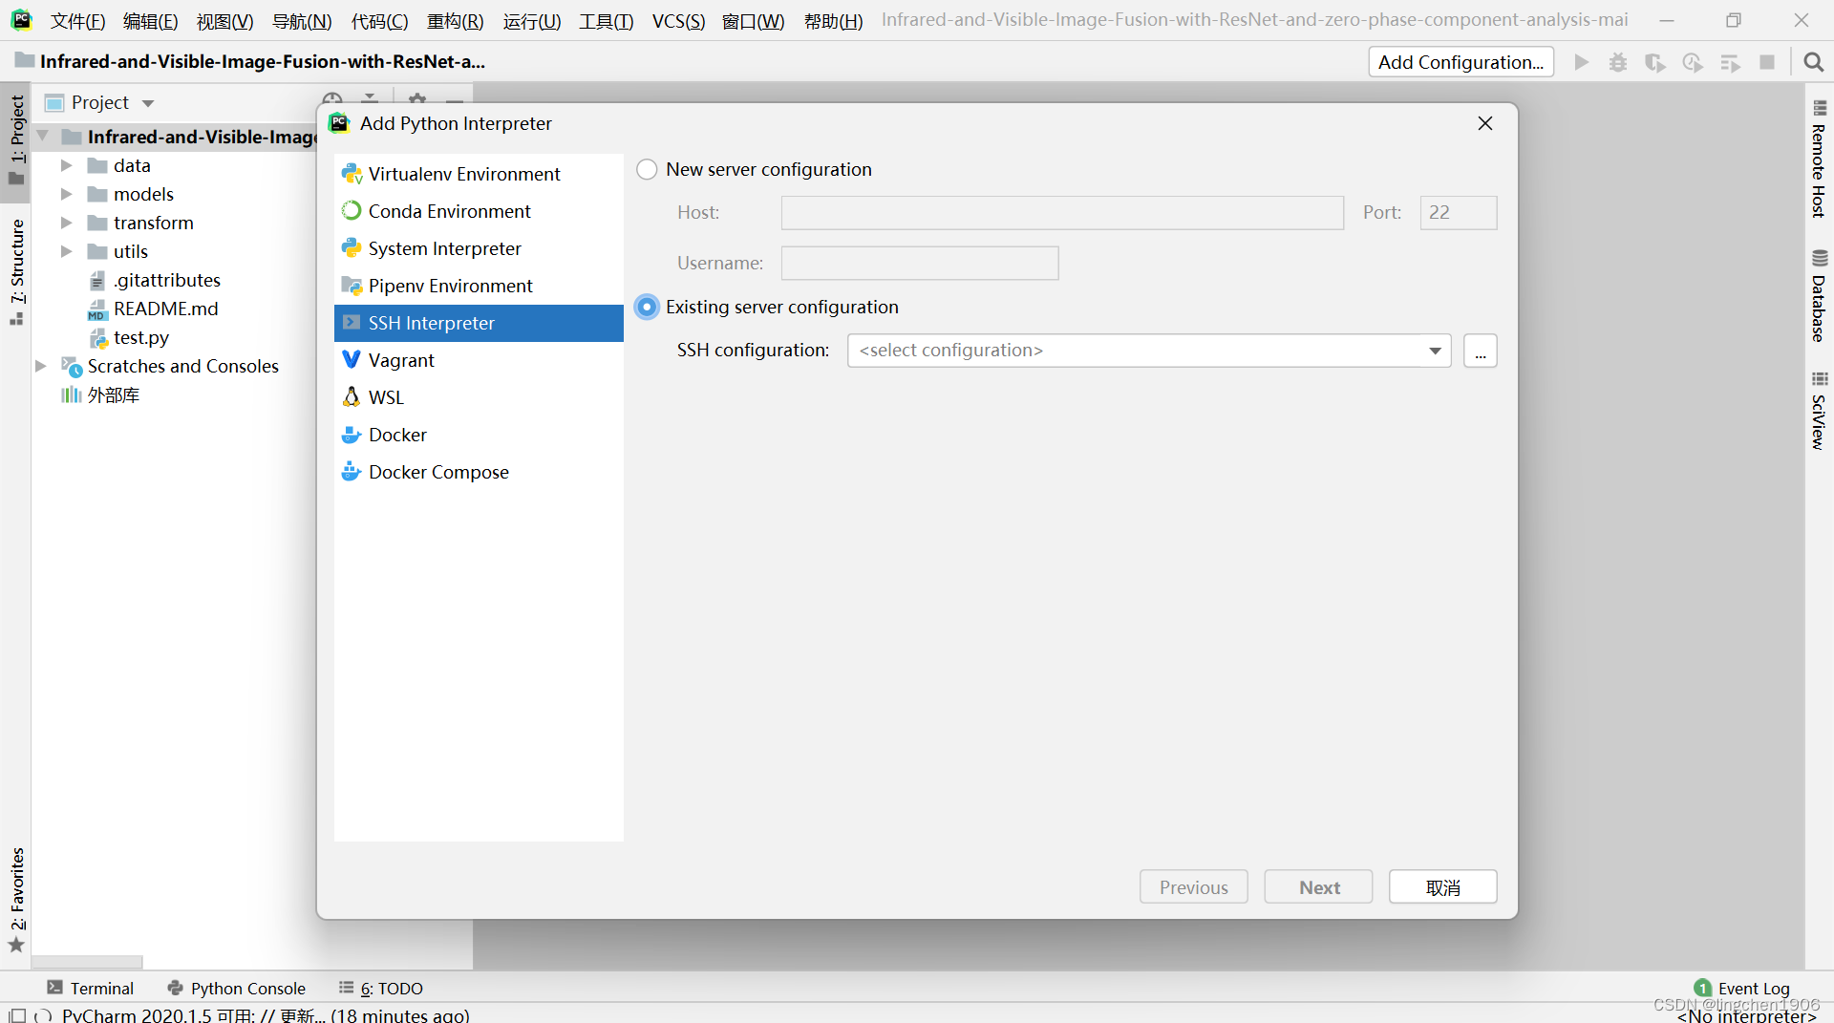Viewport: 1834px width, 1023px height.
Task: Click the Run icon in the toolbar
Action: click(1581, 62)
